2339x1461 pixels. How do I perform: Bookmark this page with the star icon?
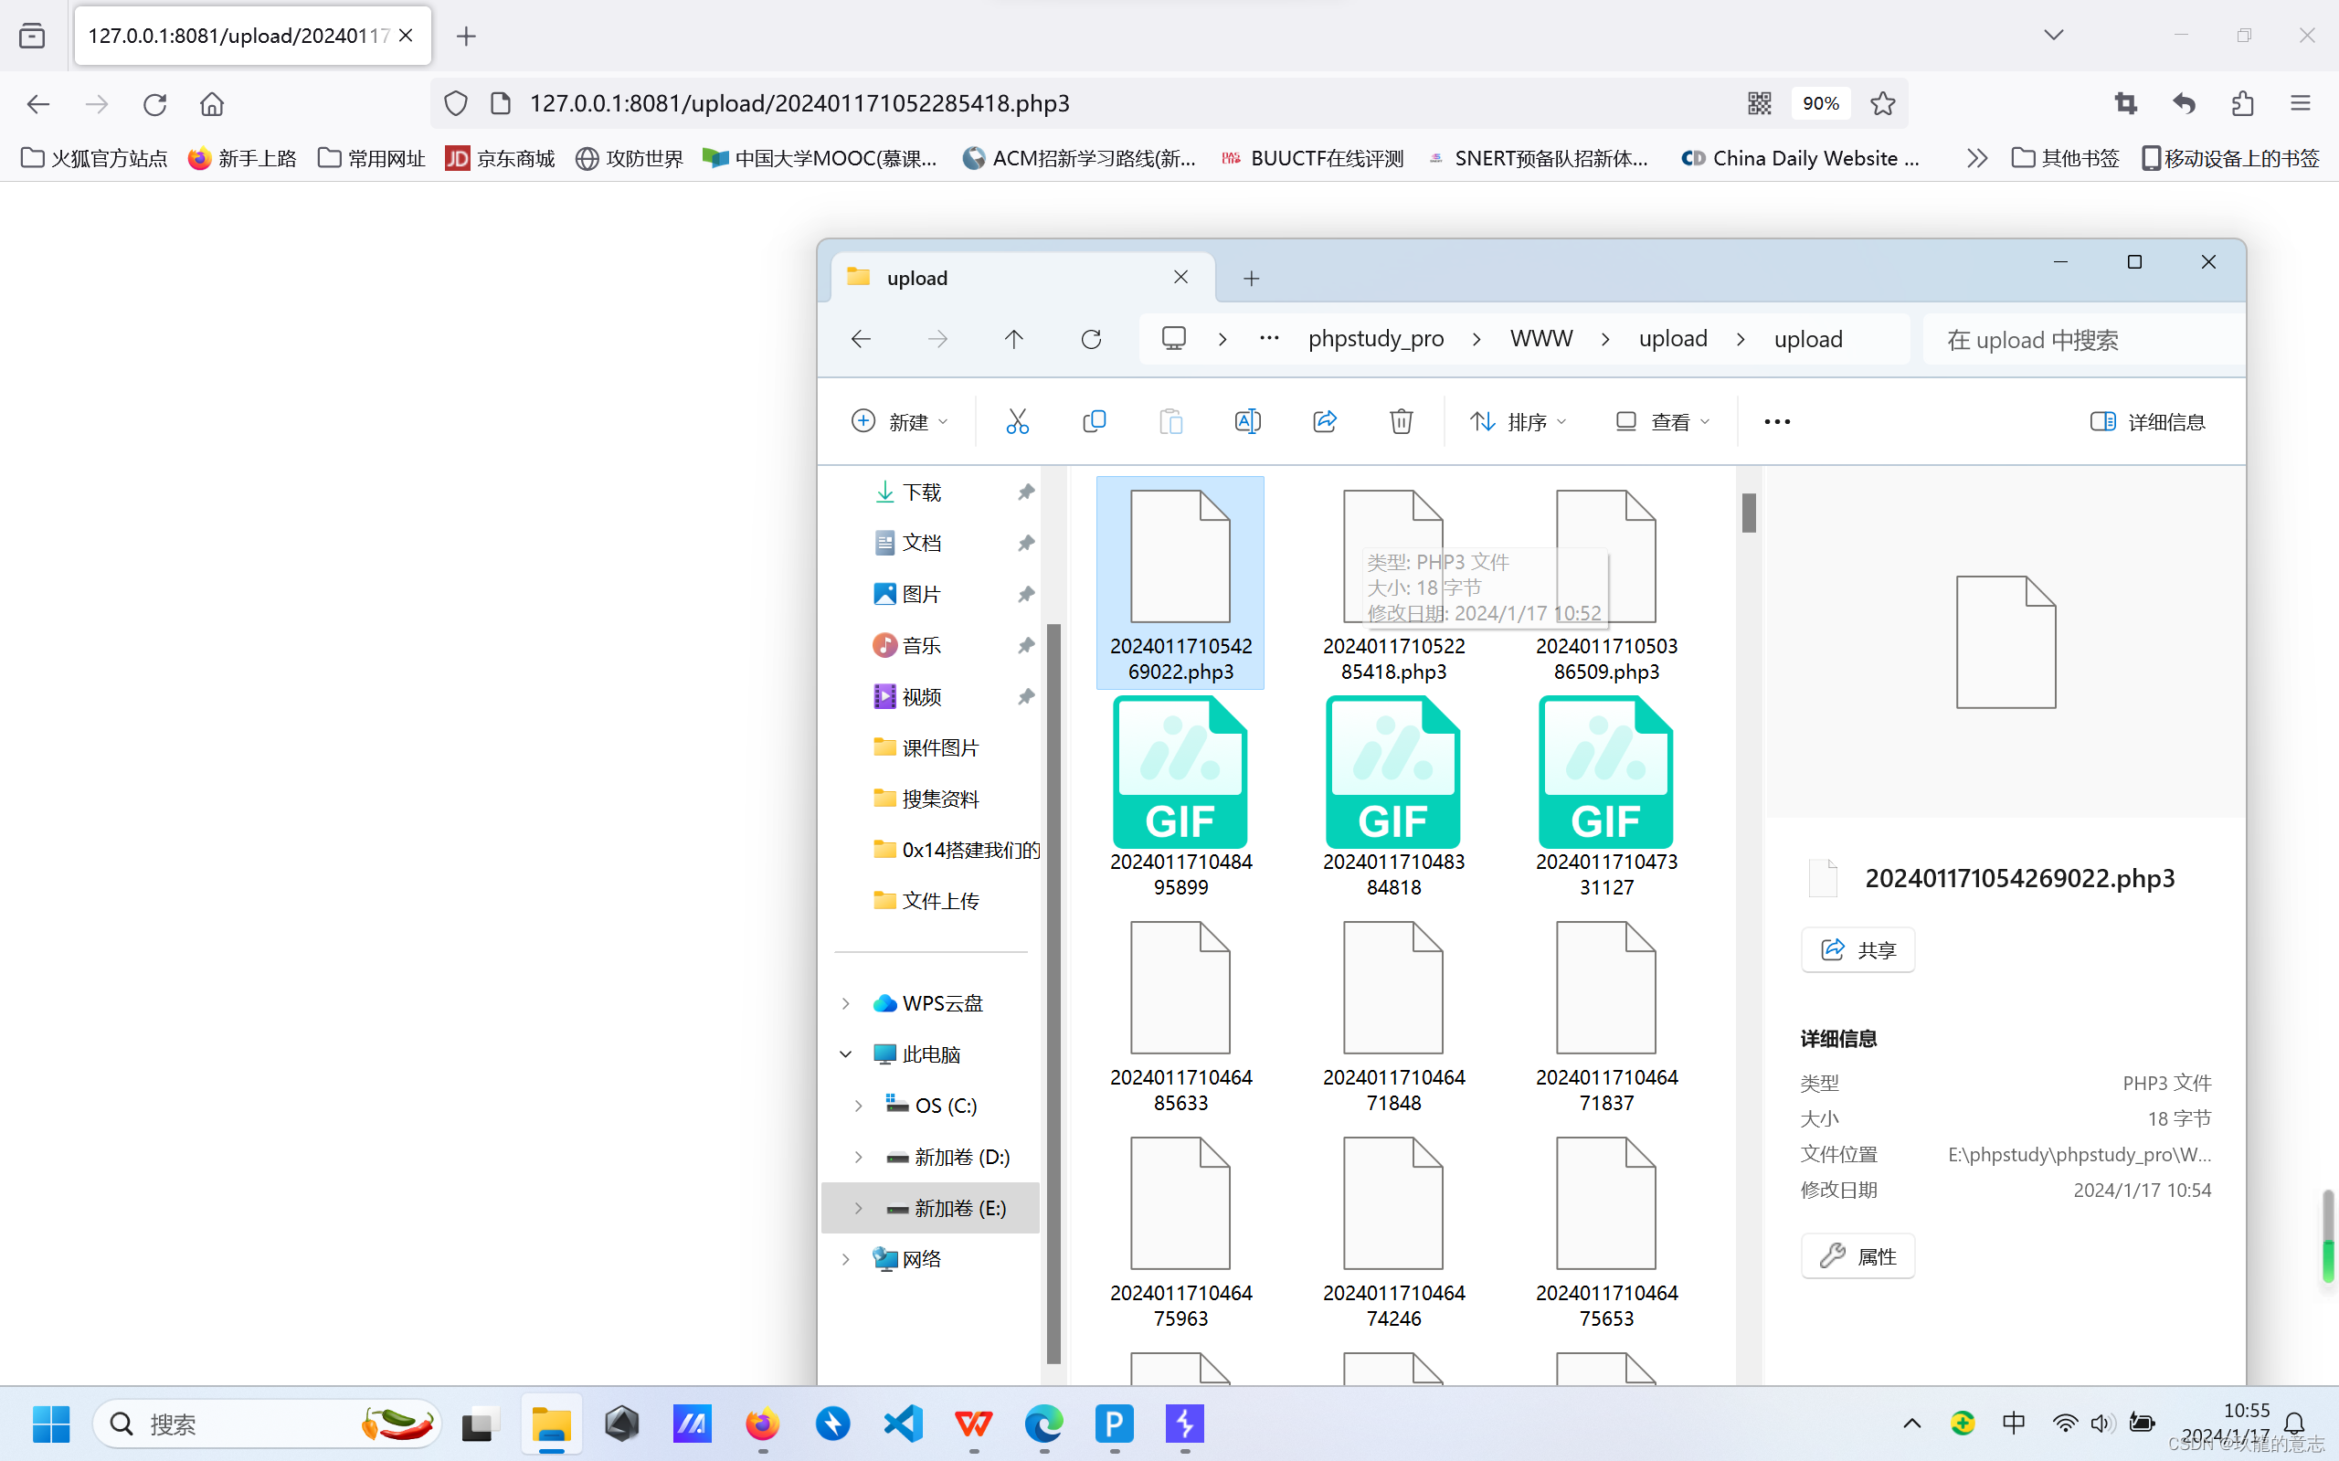point(1882,103)
